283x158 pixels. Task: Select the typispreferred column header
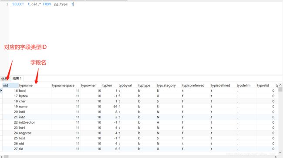point(196,85)
